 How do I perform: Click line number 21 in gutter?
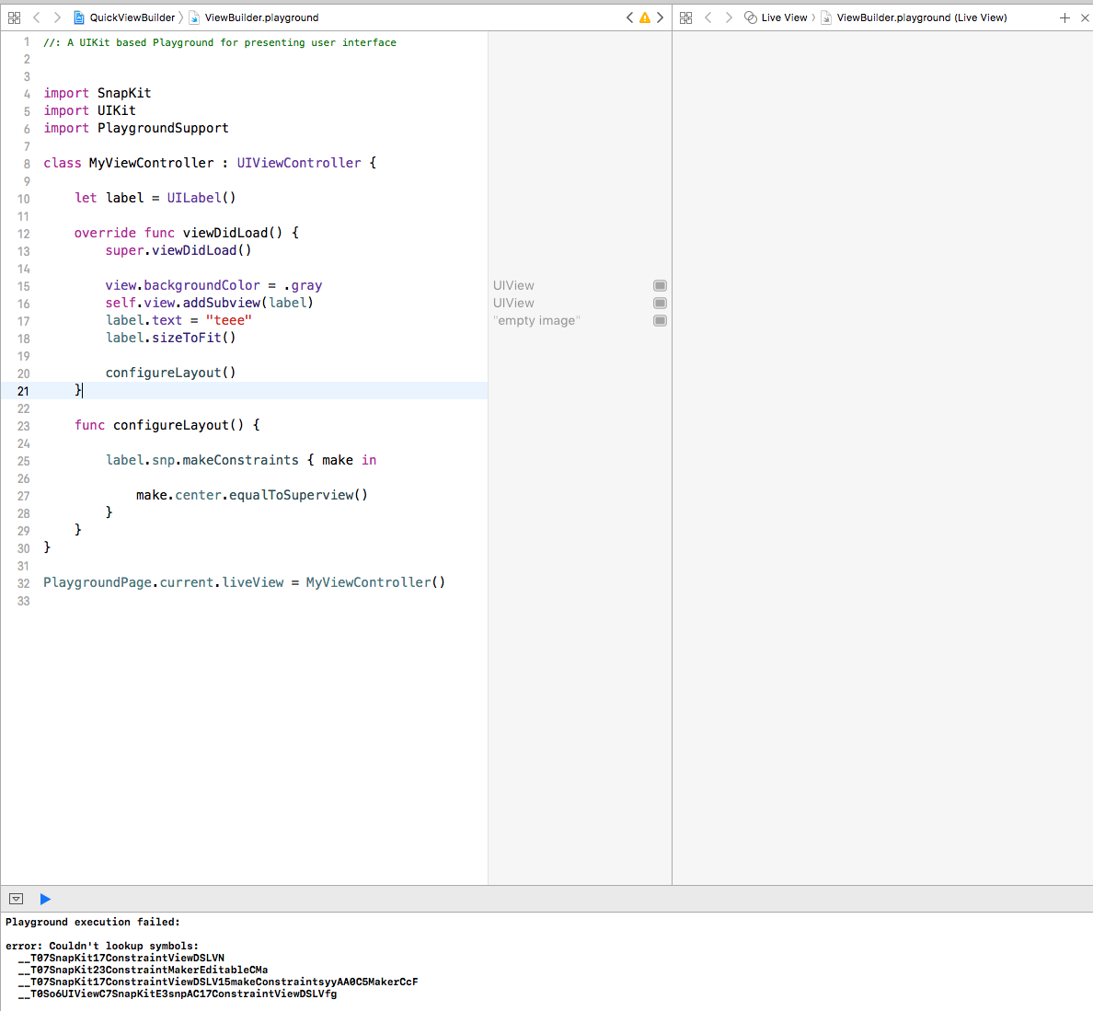(23, 391)
